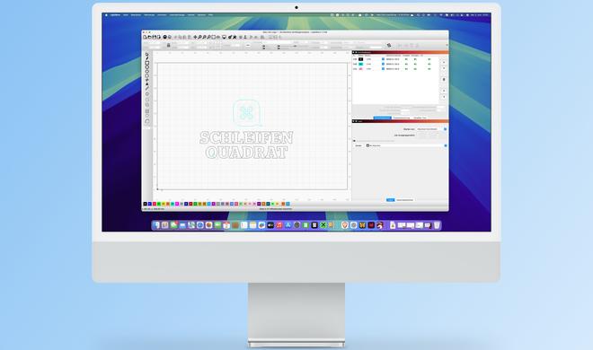Select the SCHLEIFEN text on canvas
This screenshot has width=593, height=350.
click(246, 138)
